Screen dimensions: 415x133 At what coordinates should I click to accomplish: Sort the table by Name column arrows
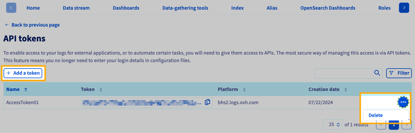pos(26,90)
